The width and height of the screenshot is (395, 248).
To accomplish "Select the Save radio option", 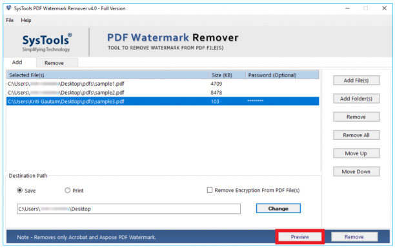I will tap(19, 191).
